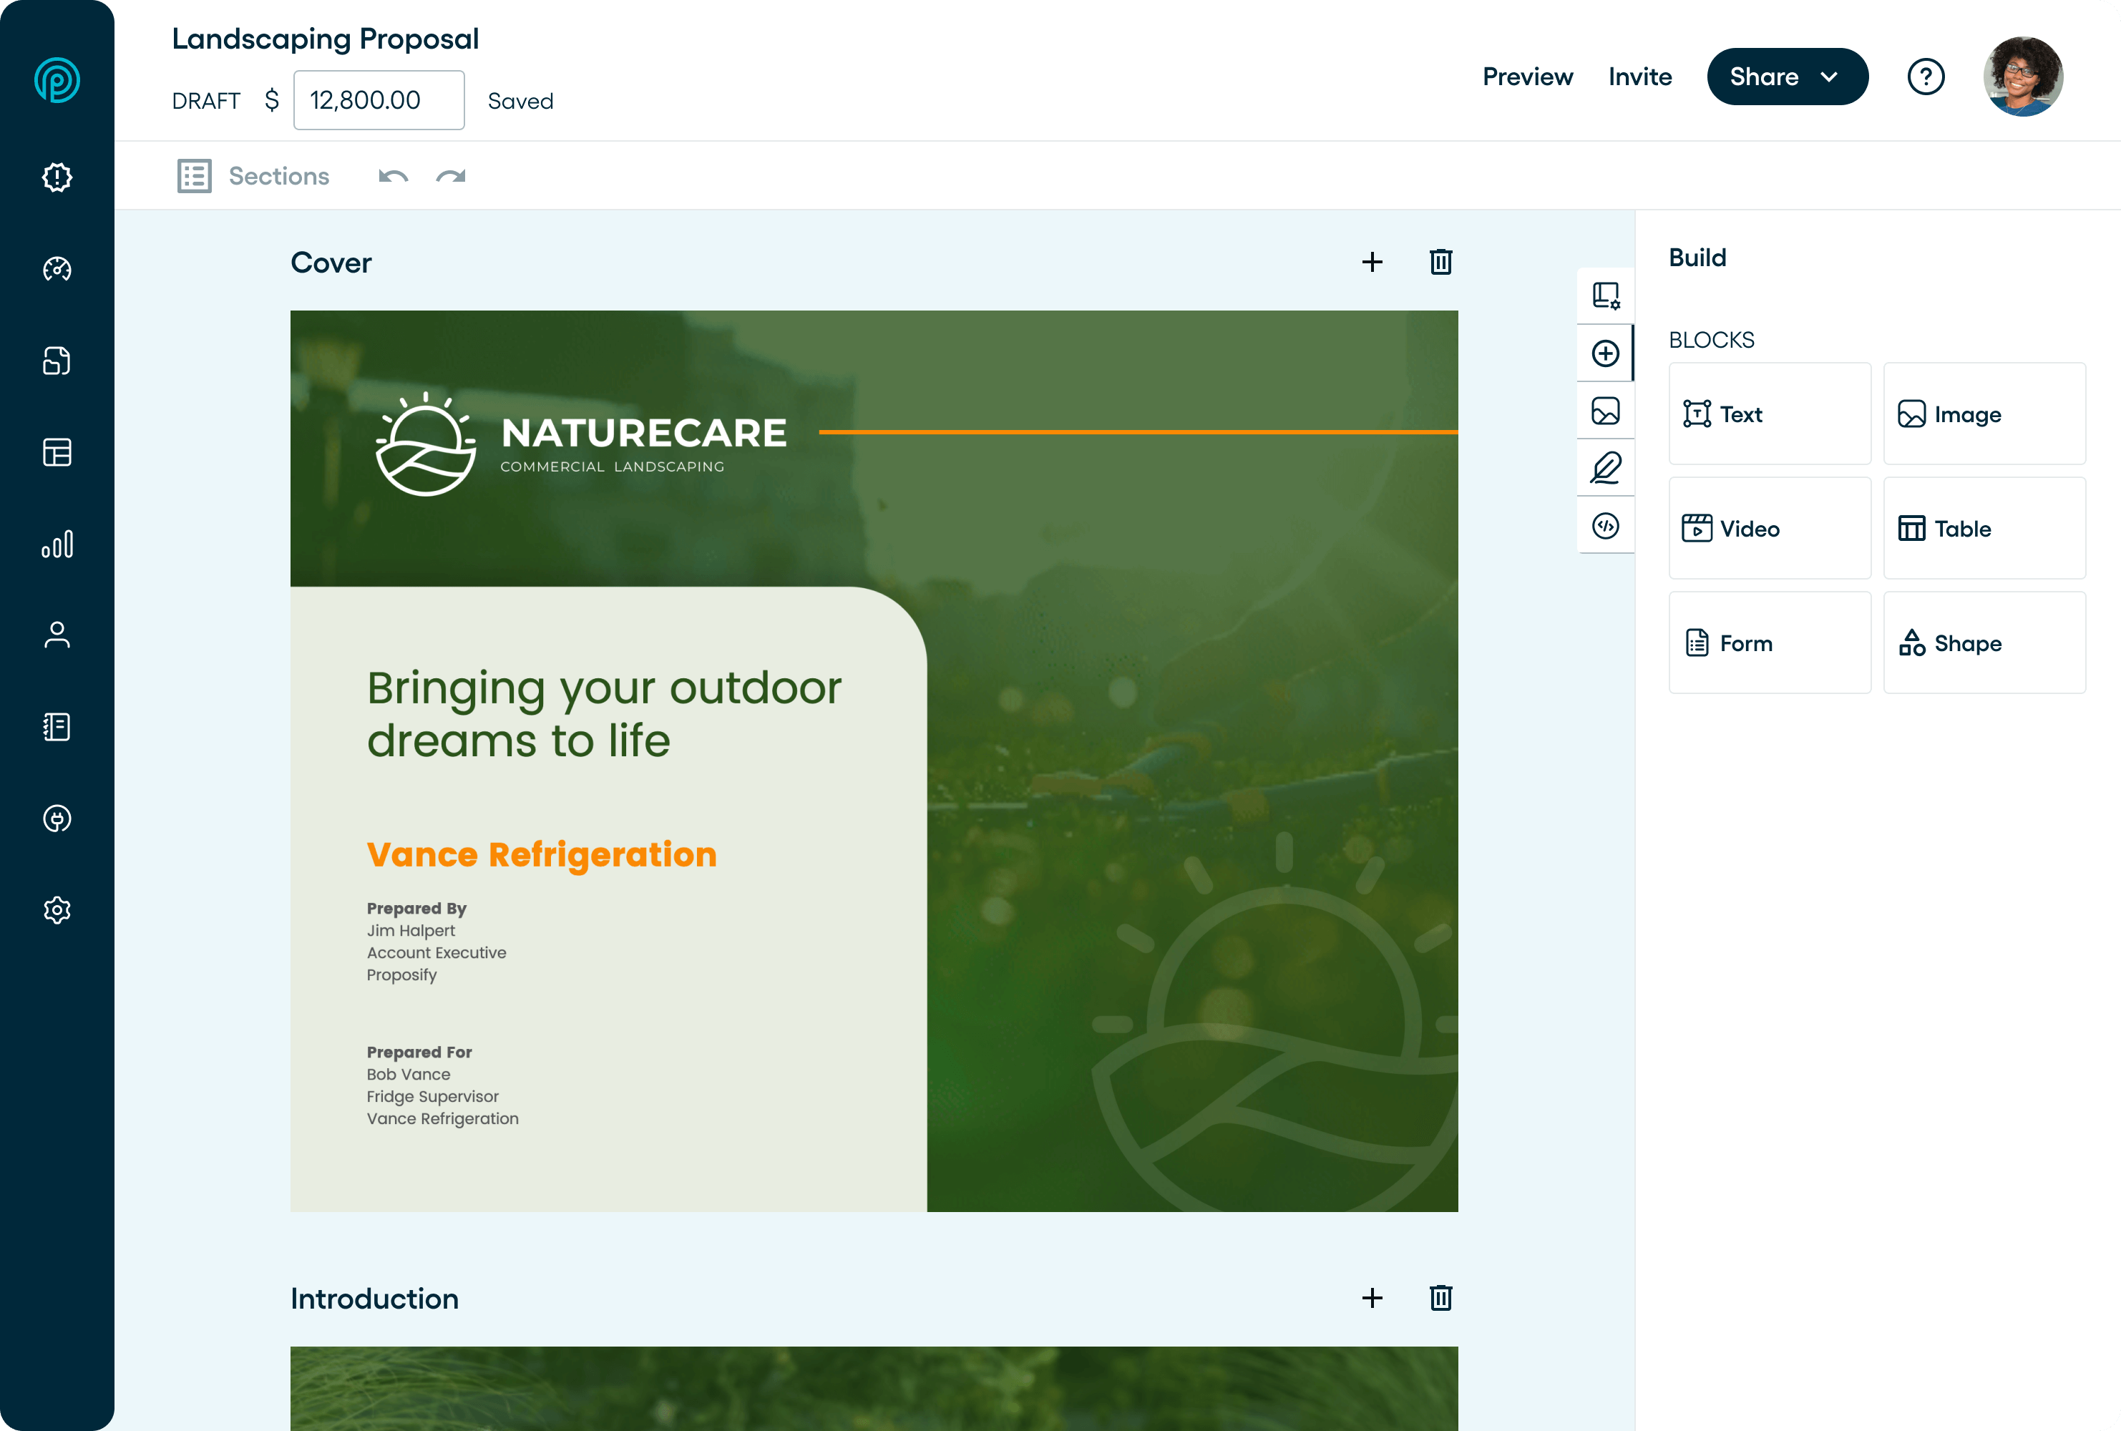Open the signature pen tool tab
The image size is (2121, 1431).
(1604, 468)
